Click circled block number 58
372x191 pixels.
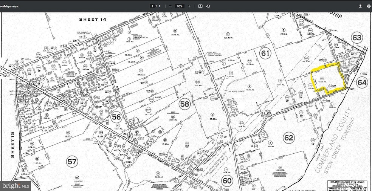(185, 104)
